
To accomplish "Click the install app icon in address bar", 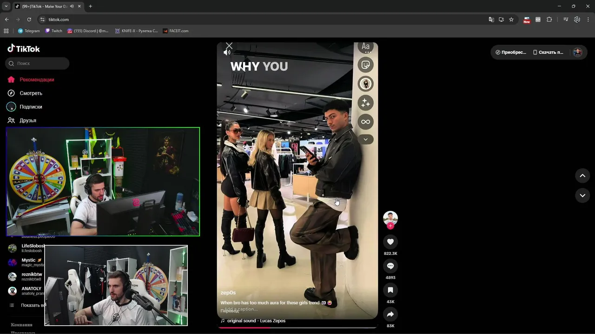I will point(501,19).
